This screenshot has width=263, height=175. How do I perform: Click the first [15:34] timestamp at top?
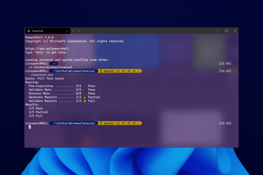coord(225,63)
